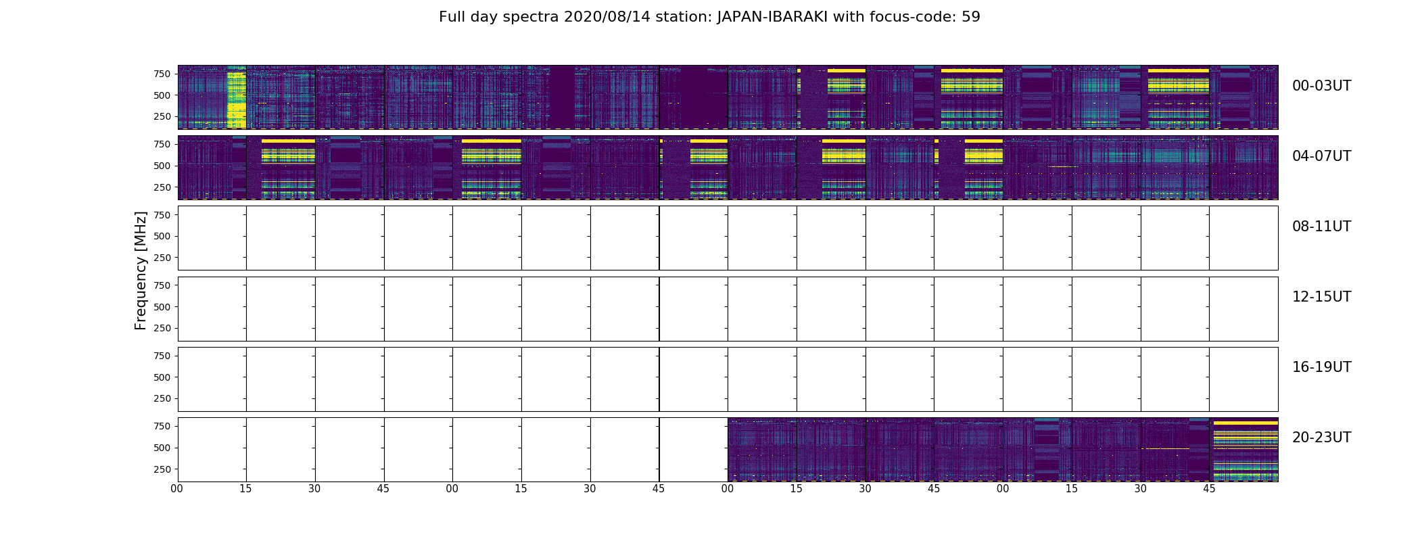Click the "12-15UT" row label
This screenshot has width=1420, height=541.
tap(1321, 297)
